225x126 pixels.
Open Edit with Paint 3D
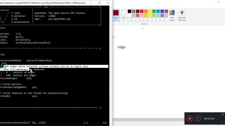(182, 15)
